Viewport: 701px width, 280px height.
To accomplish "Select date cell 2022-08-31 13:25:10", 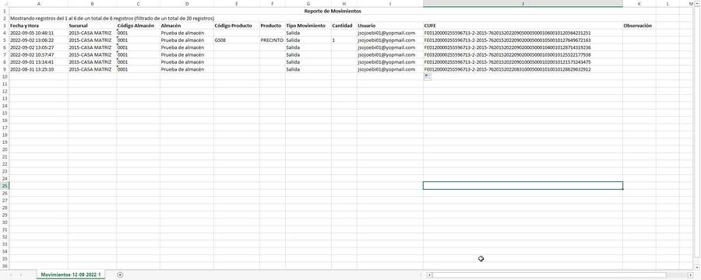I will [x=38, y=69].
